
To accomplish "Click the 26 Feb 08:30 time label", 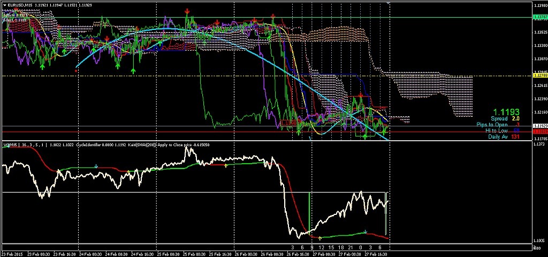I will [273, 253].
